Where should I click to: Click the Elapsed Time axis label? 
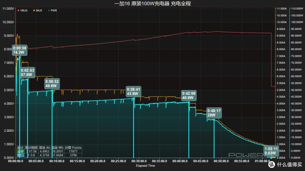[145, 166]
